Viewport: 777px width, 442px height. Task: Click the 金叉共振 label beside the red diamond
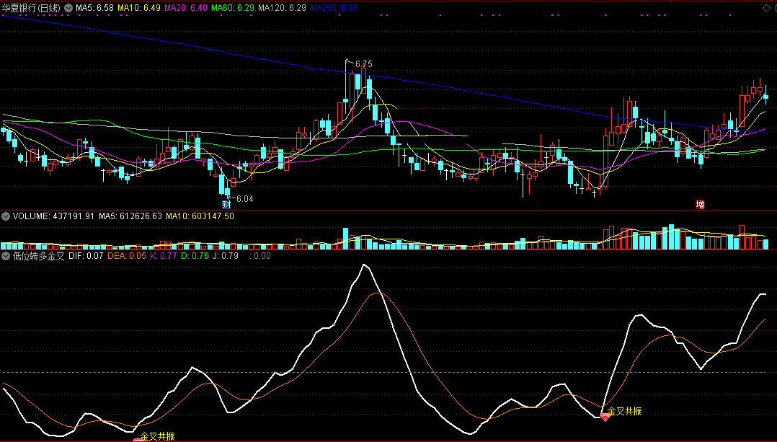[625, 411]
